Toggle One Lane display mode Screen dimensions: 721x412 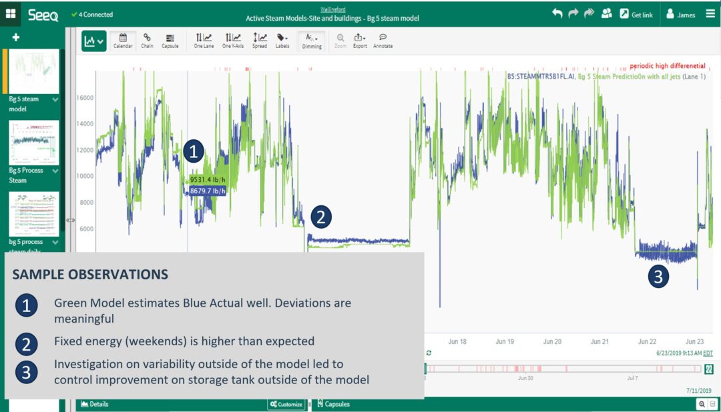(203, 41)
